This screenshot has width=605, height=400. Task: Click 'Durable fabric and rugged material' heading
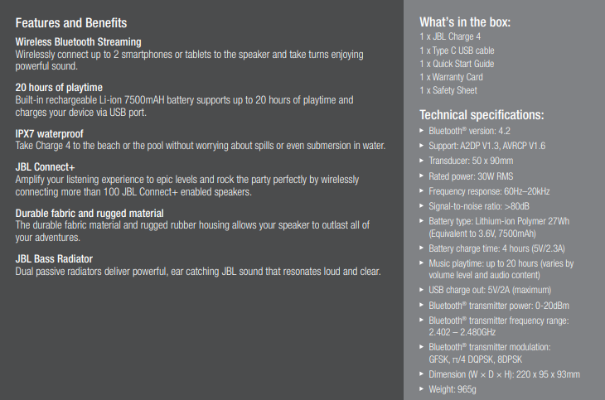point(90,214)
